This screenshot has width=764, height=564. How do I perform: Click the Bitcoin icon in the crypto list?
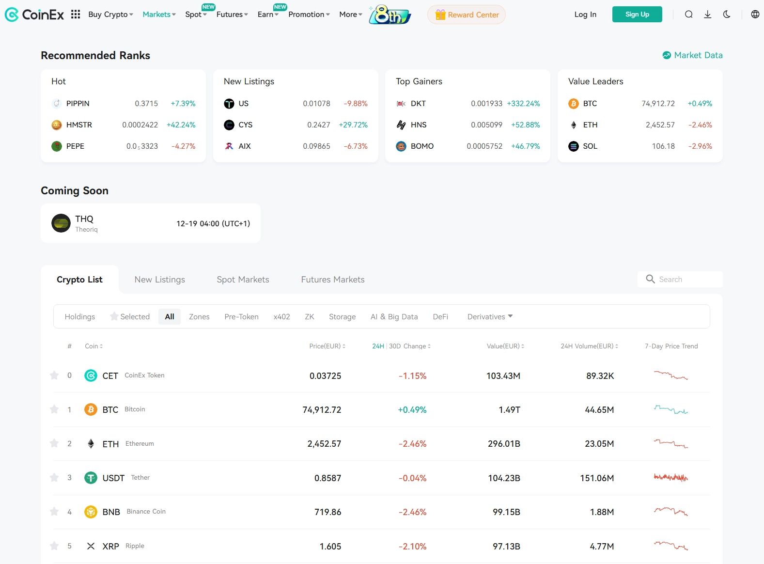91,410
